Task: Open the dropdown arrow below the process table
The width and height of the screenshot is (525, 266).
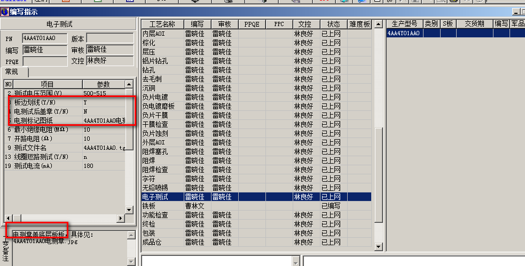Action: 296,261
